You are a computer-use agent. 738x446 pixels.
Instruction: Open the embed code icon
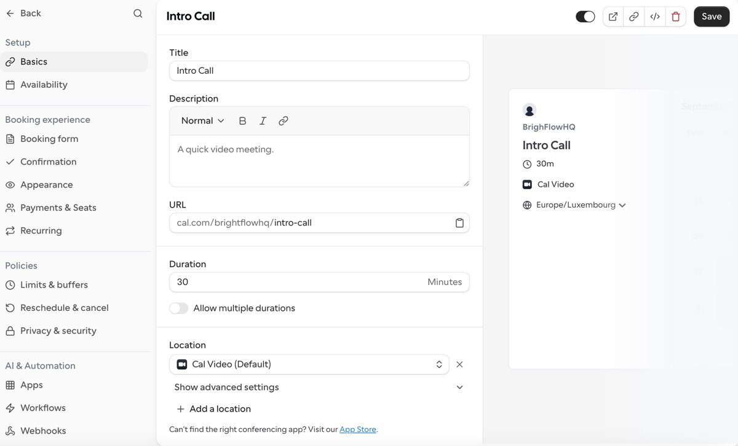point(655,17)
